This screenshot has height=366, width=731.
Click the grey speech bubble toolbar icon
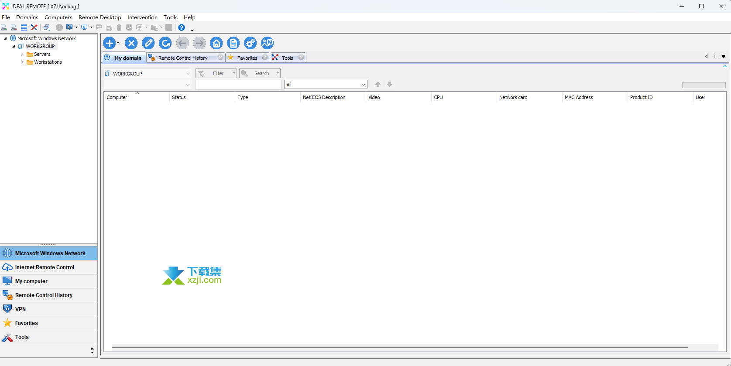(x=99, y=27)
